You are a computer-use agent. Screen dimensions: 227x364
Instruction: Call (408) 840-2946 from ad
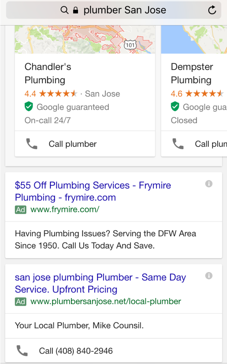(x=76, y=351)
